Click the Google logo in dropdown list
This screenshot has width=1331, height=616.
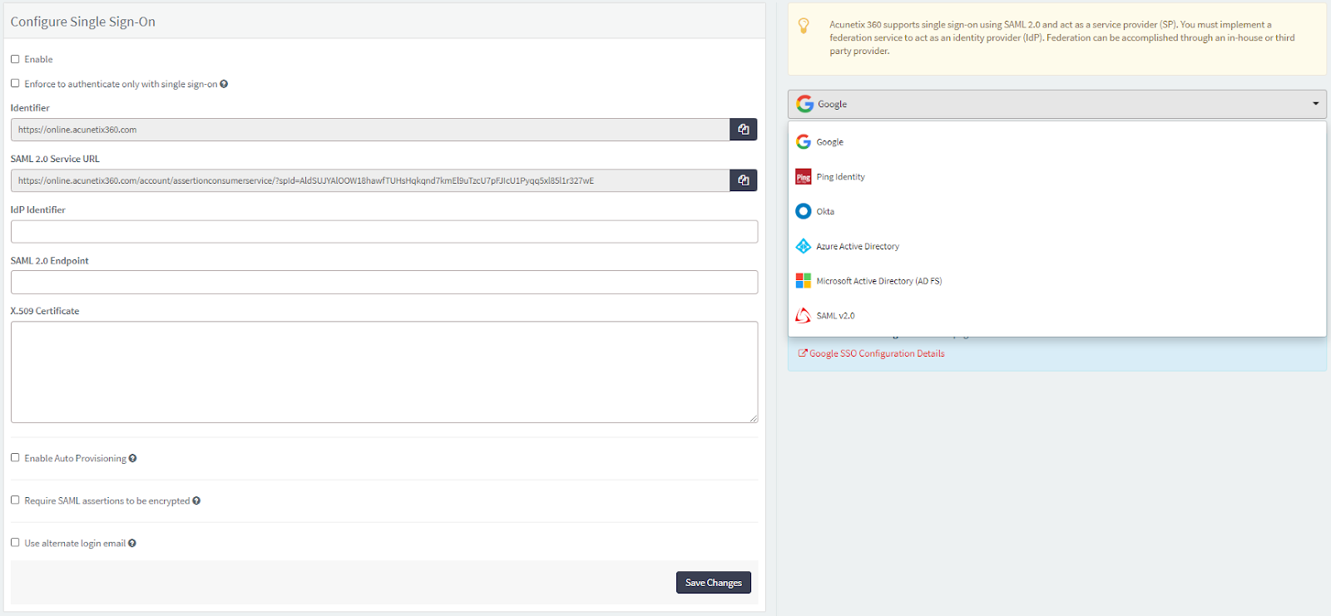(x=804, y=142)
